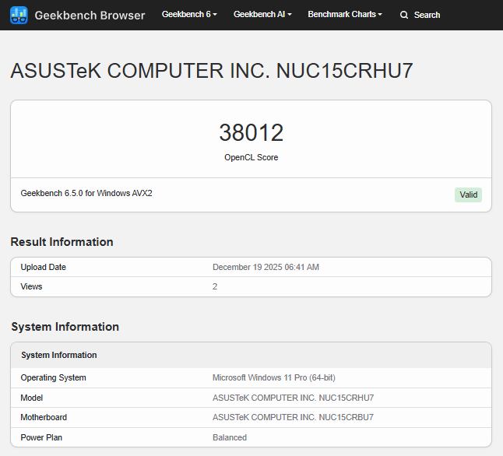503x456 pixels.
Task: Click the System Information table header
Action: 59,355
